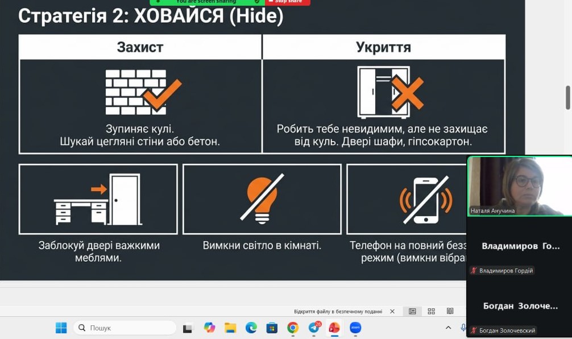Switch to Google Chrome in the taskbar
572x339 pixels.
coord(293,328)
